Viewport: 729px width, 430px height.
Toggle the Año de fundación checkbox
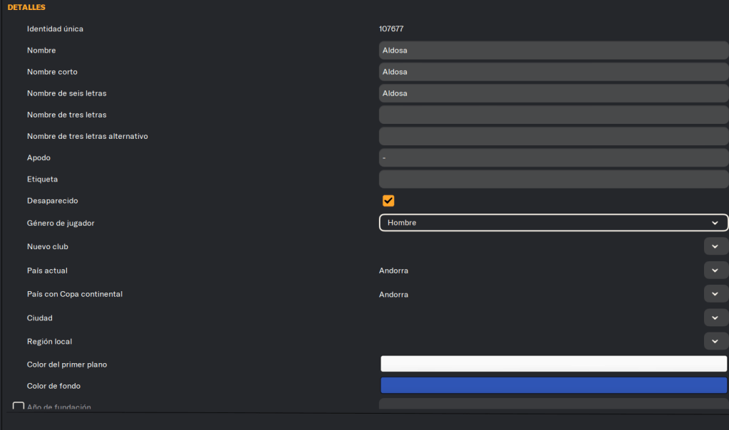(19, 407)
